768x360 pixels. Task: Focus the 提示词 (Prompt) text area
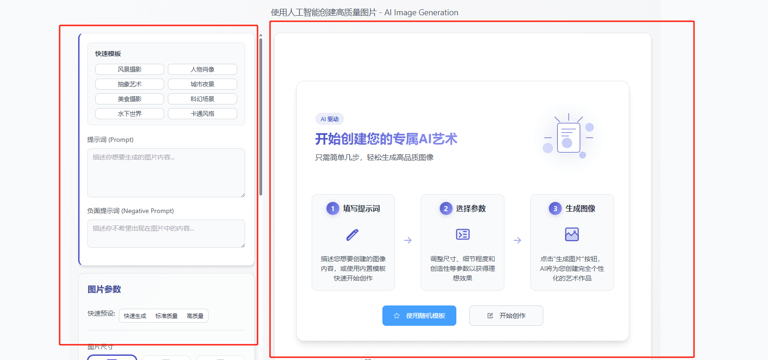[166, 173]
